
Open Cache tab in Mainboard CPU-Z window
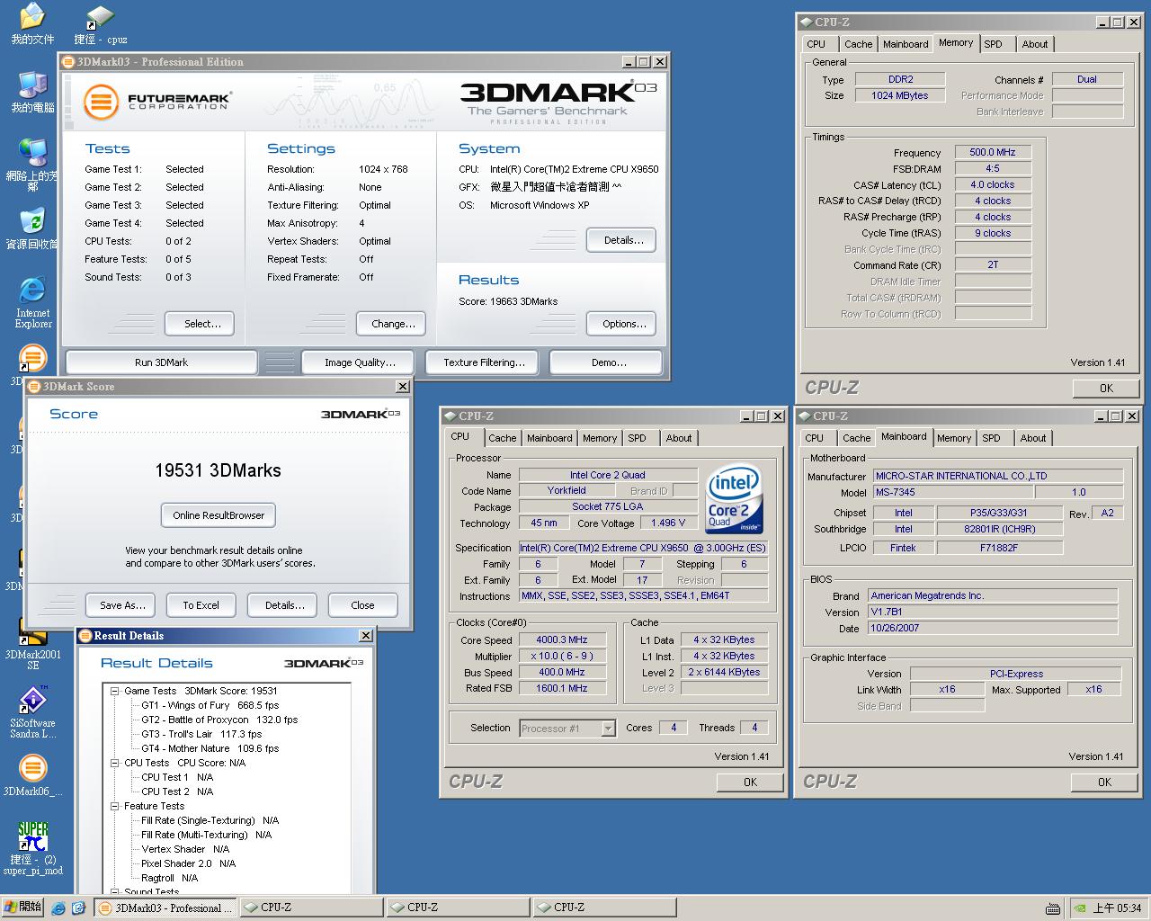click(856, 438)
